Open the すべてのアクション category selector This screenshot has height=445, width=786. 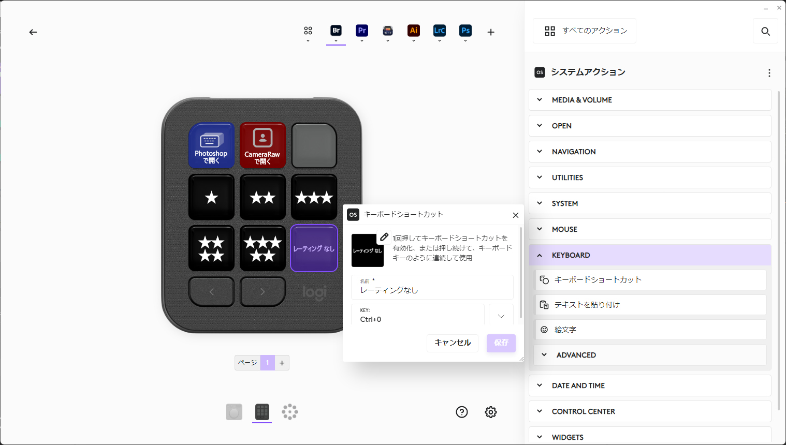point(584,31)
